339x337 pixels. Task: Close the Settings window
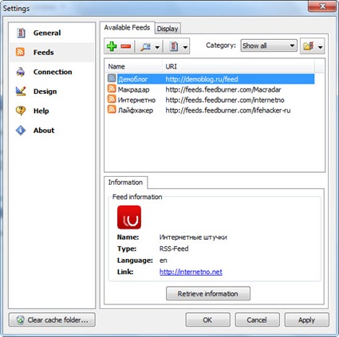(322, 6)
